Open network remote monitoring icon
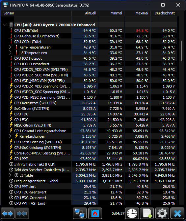186x221 pixels. [x=80, y=213]
